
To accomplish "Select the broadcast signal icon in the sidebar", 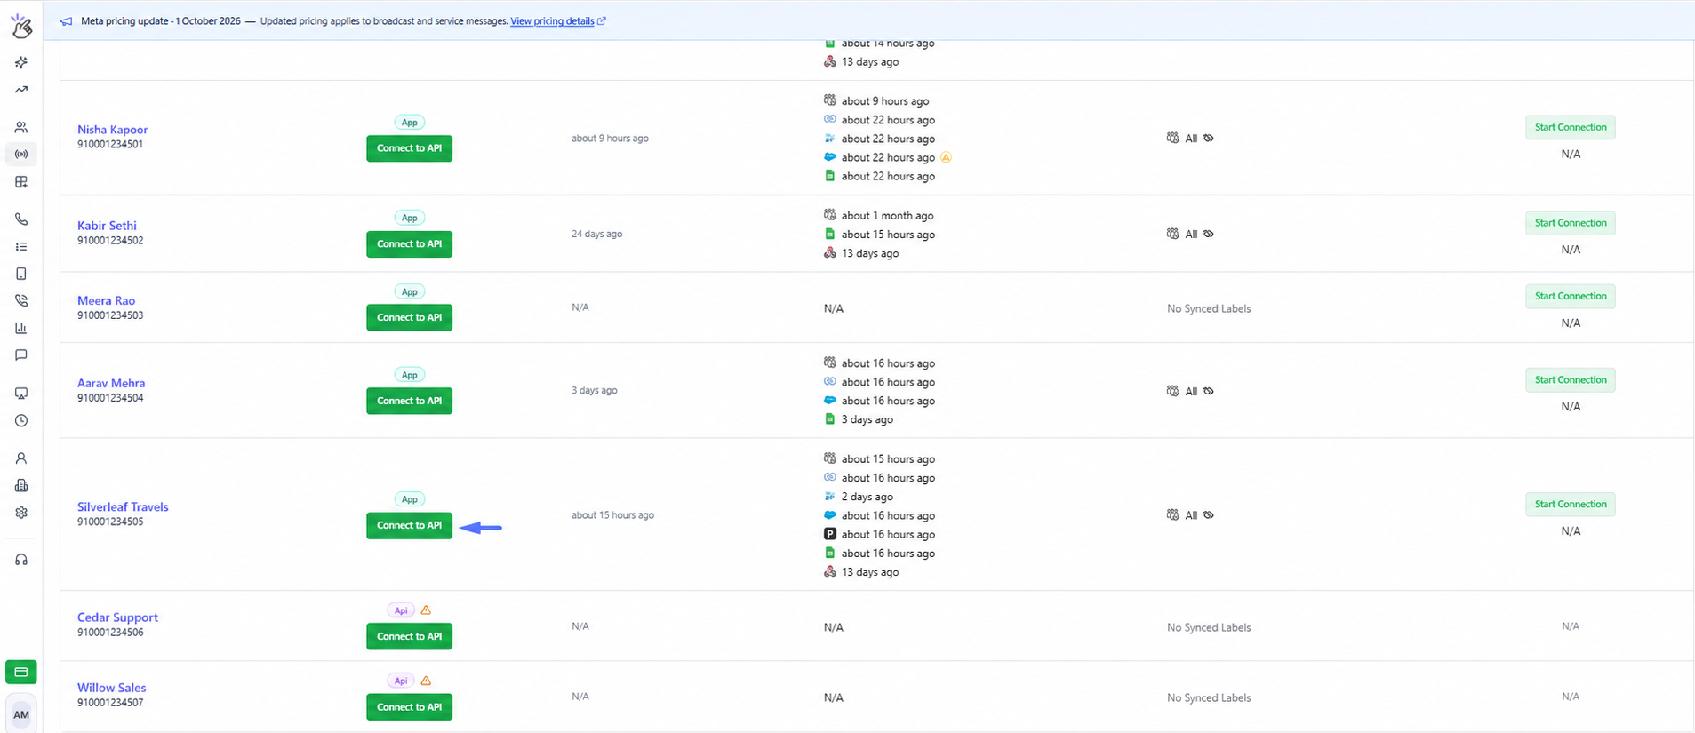I will [21, 155].
